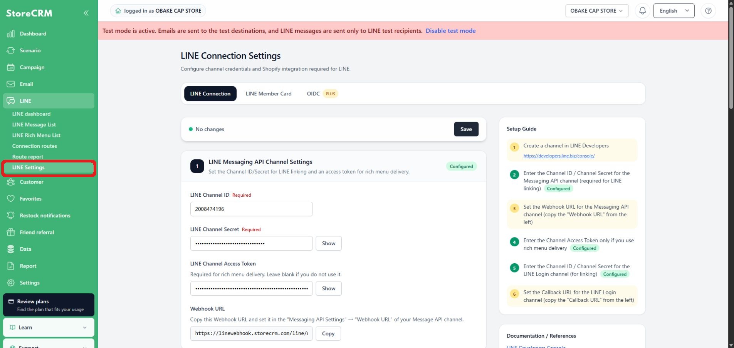Viewport: 734px width, 348px height.
Task: Open Customer via its people icon
Action: (11, 182)
